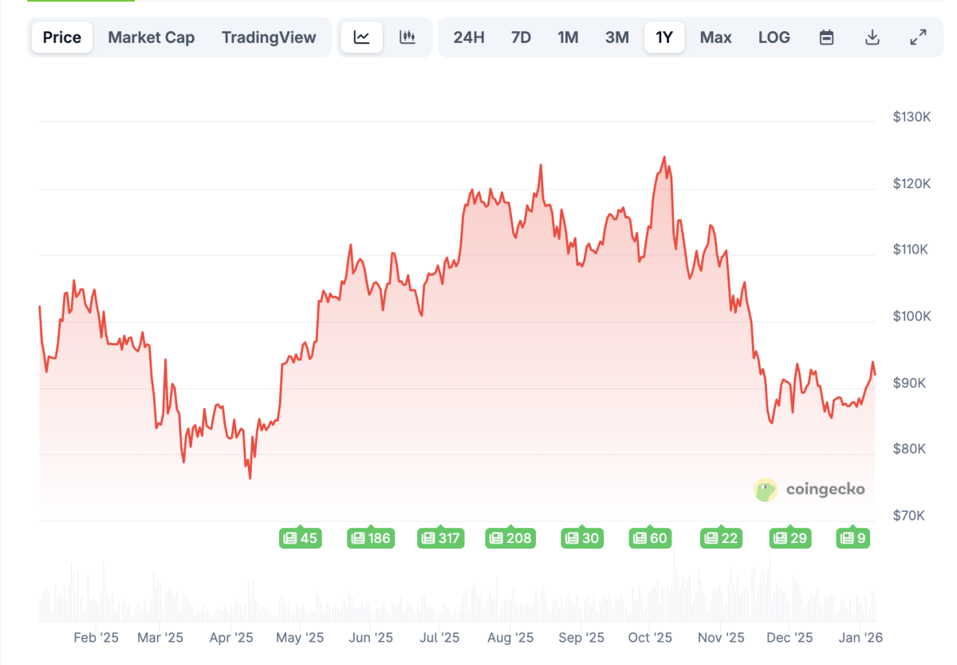The image size is (957, 665).
Task: Open the news badge showing 317
Action: (440, 537)
